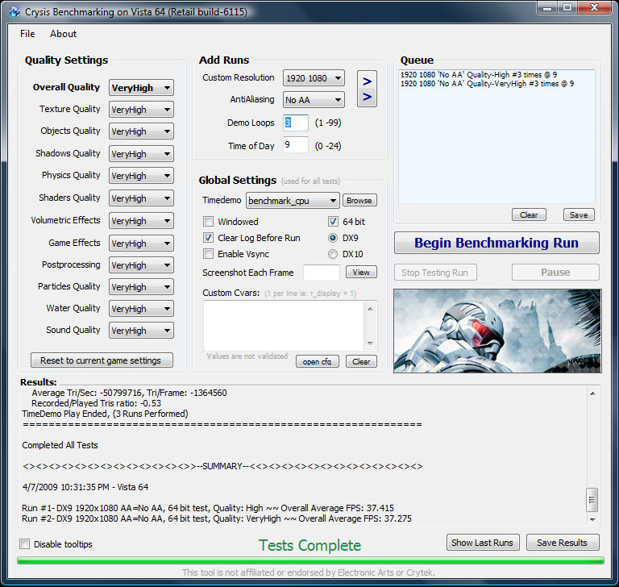Click the Custom Cvars scroll up arrow
This screenshot has height=587, width=619.
(370, 309)
